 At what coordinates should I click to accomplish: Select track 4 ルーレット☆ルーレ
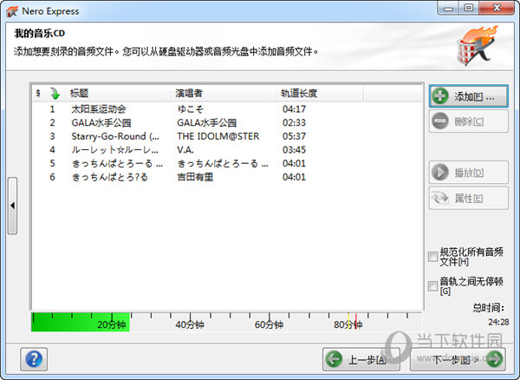point(115,150)
